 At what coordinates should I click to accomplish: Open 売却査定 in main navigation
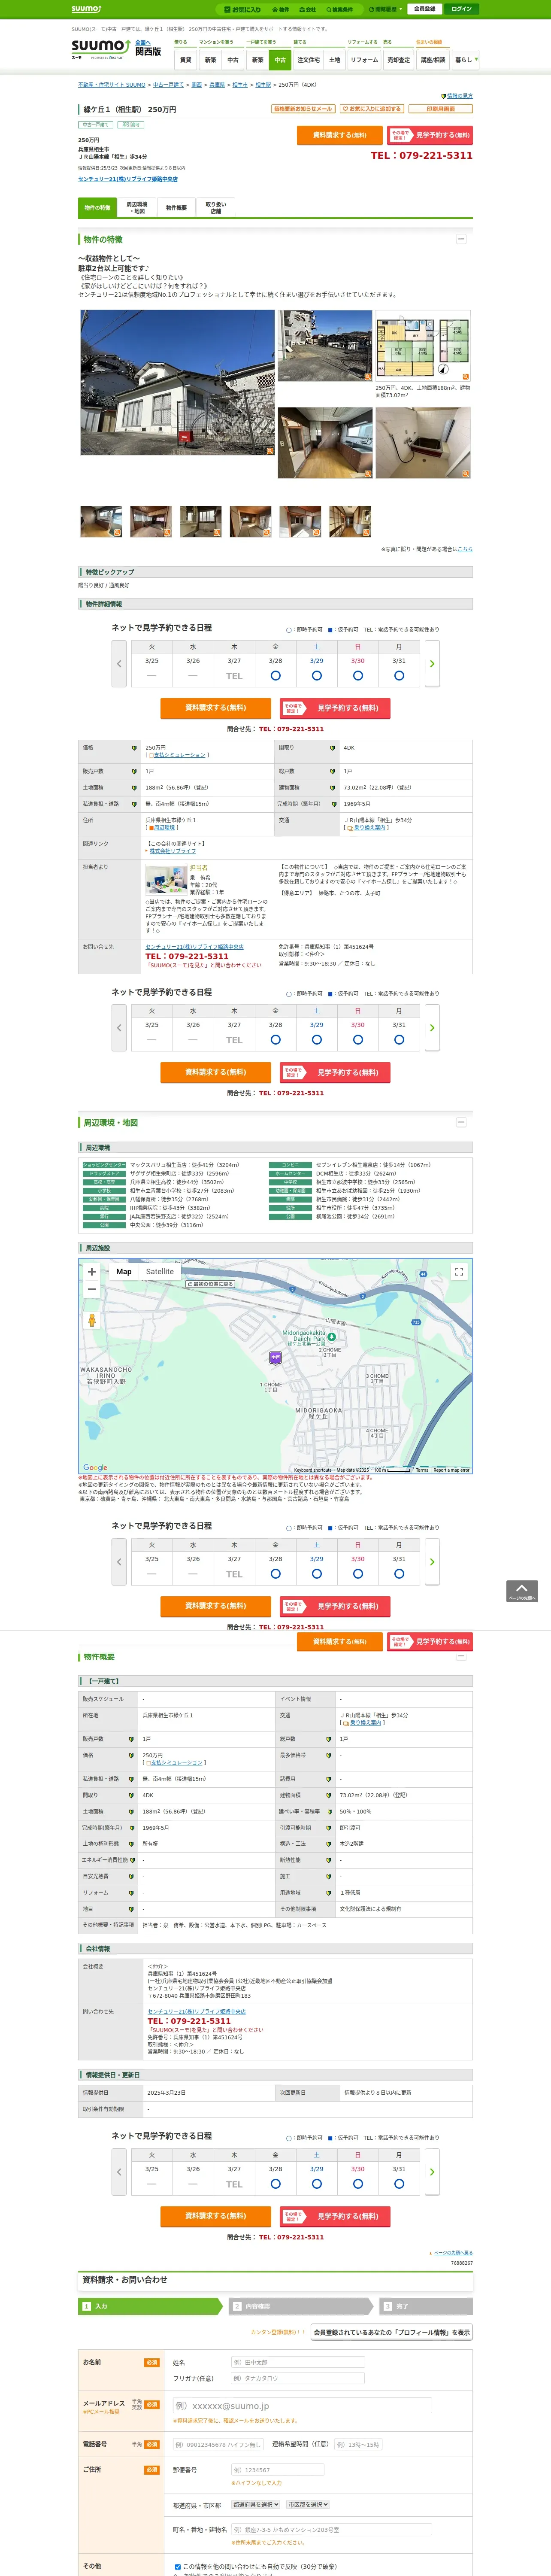(x=399, y=60)
